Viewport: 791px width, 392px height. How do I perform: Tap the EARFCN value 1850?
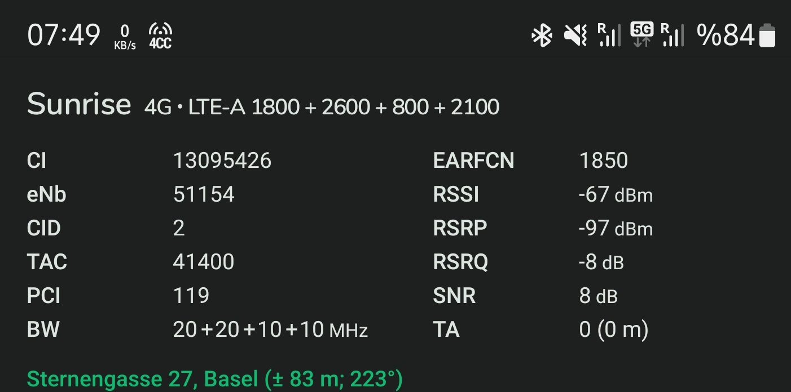pyautogui.click(x=604, y=161)
